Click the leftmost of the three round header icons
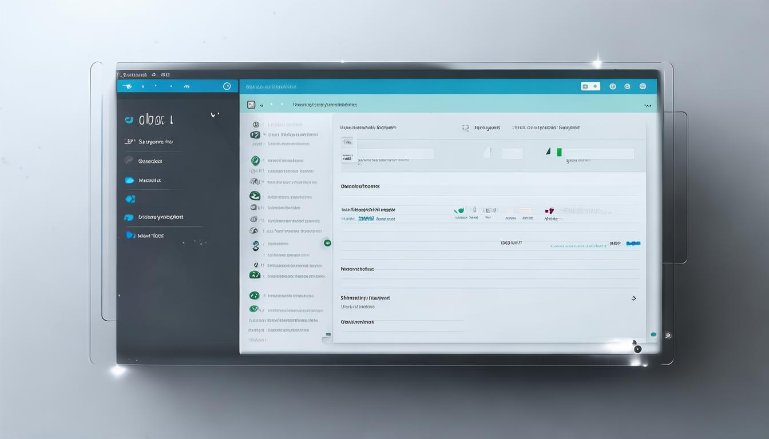Image resolution: width=769 pixels, height=439 pixels. coord(613,86)
